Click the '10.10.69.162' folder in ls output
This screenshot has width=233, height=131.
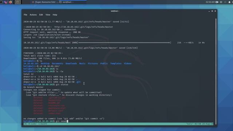31,63
